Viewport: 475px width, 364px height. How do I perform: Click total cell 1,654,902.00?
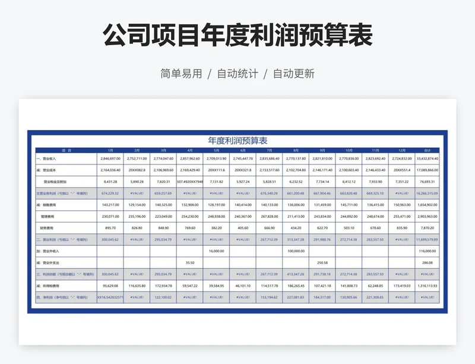[427, 205]
